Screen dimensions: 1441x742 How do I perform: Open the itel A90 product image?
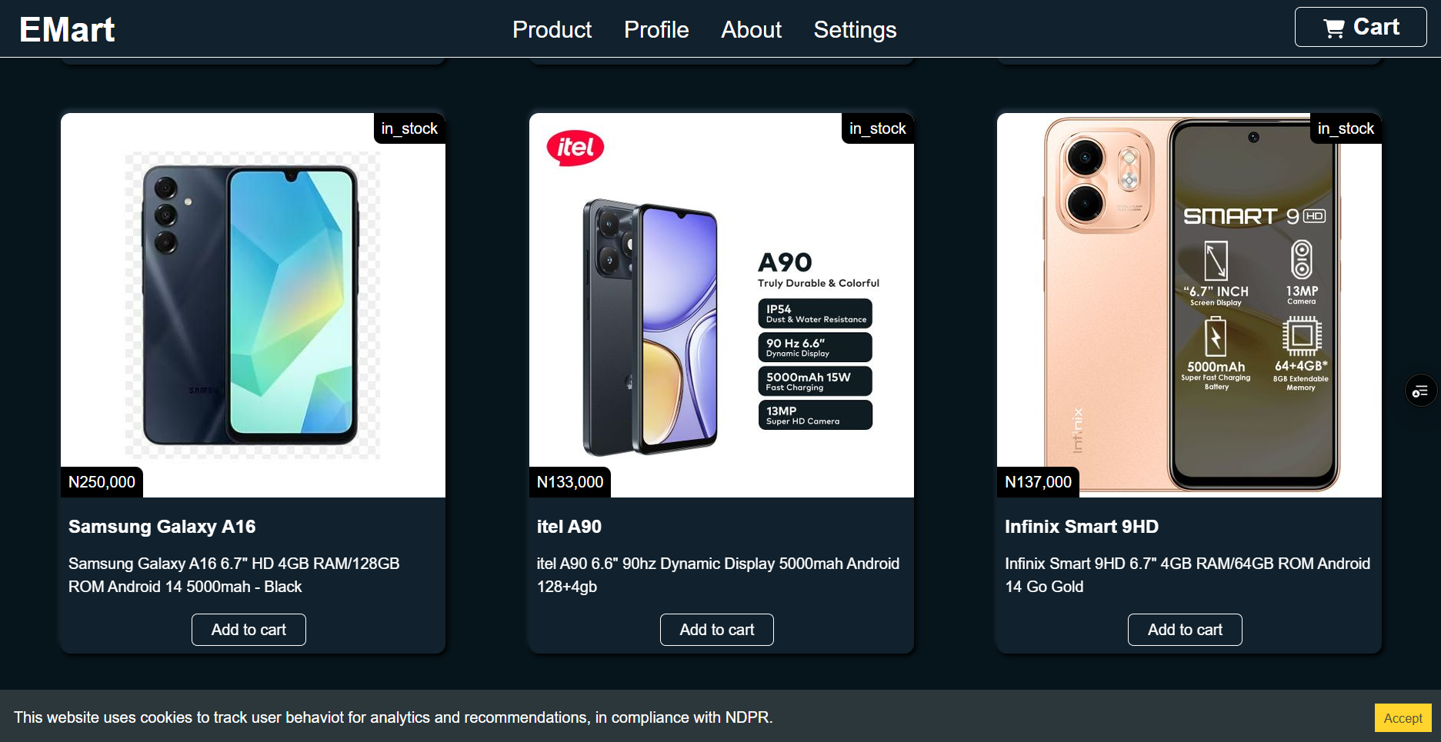pos(721,304)
